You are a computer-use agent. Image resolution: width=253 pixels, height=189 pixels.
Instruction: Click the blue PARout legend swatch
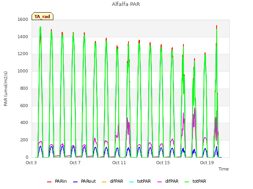point(75,182)
